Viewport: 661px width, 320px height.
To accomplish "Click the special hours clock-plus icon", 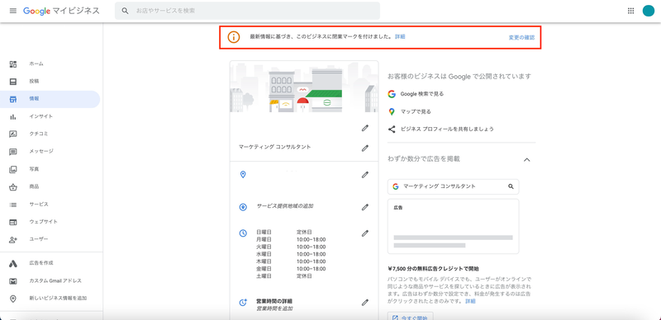I will [x=243, y=302].
